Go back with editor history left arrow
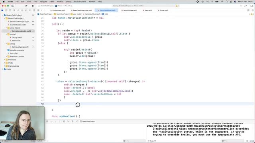 [x=42, y=10]
